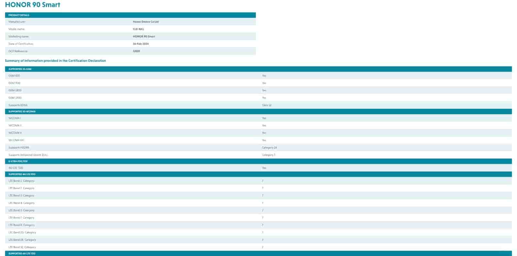This screenshot has height=256, width=517.
Task: Click the GCF Reference number value
Action: [136, 51]
